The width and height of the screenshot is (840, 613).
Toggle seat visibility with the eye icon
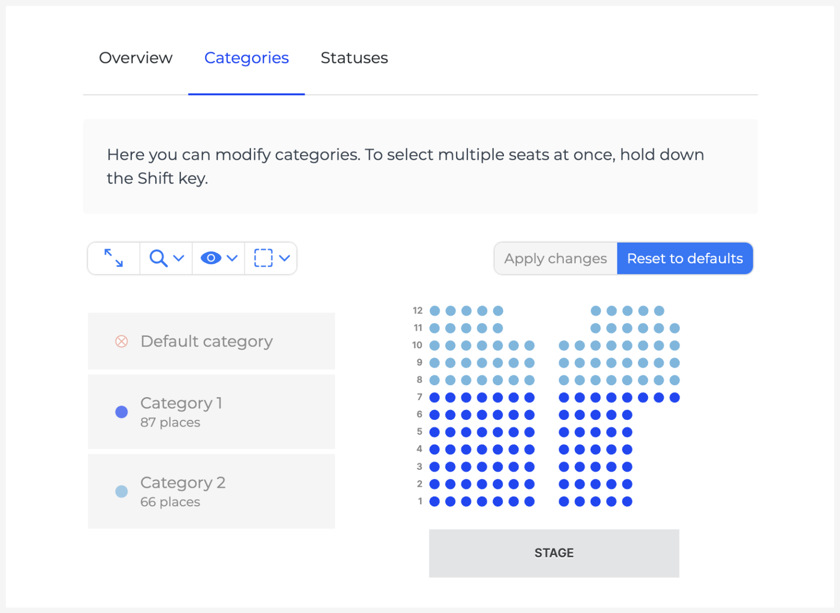[x=212, y=258]
